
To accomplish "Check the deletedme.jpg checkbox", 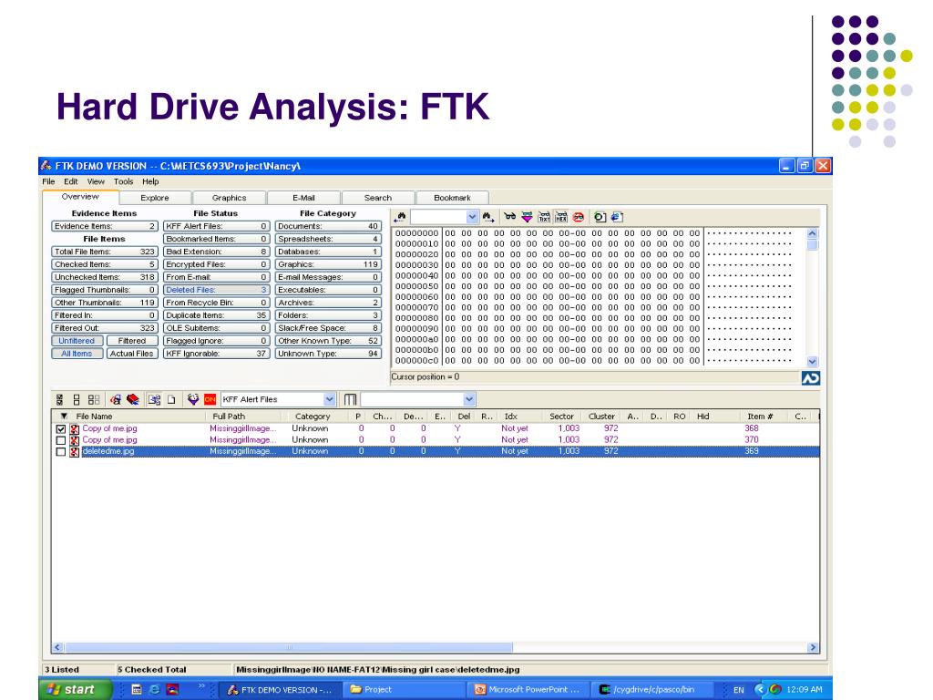I will click(x=61, y=451).
